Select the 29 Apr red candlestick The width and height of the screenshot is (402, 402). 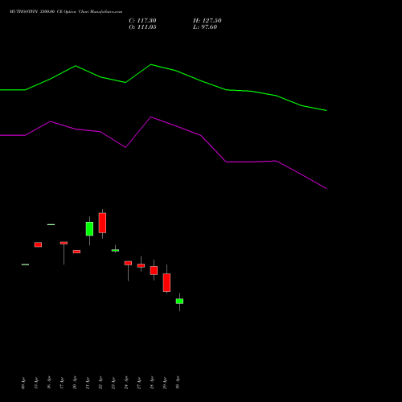166,282
